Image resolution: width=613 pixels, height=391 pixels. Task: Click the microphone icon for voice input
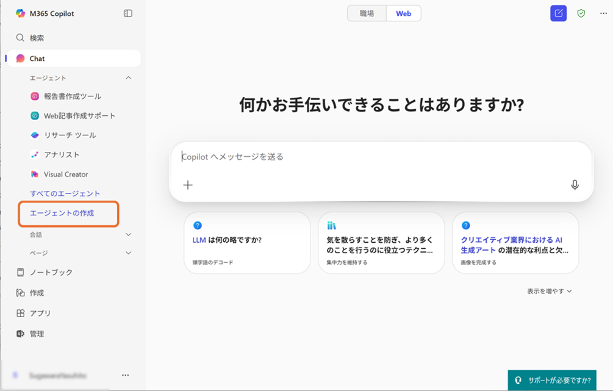575,185
